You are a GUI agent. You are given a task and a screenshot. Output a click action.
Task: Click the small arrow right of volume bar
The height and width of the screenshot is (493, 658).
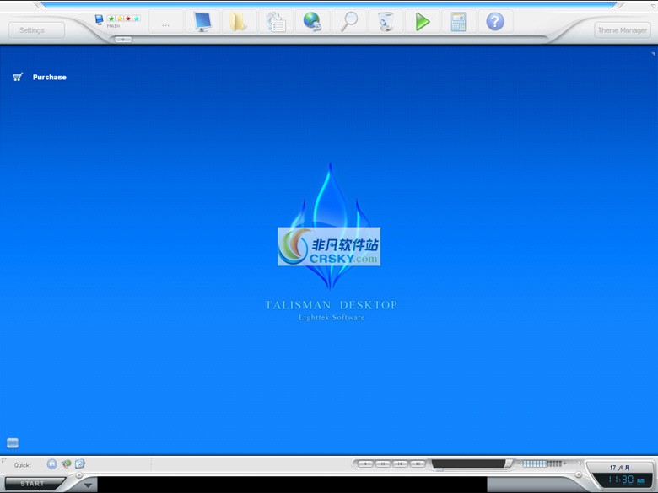[579, 463]
